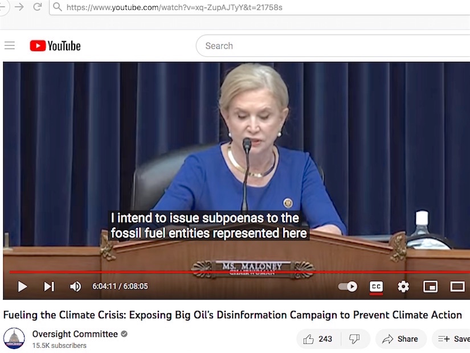Switch to theater mode
The image size is (470, 353).
pyautogui.click(x=457, y=286)
